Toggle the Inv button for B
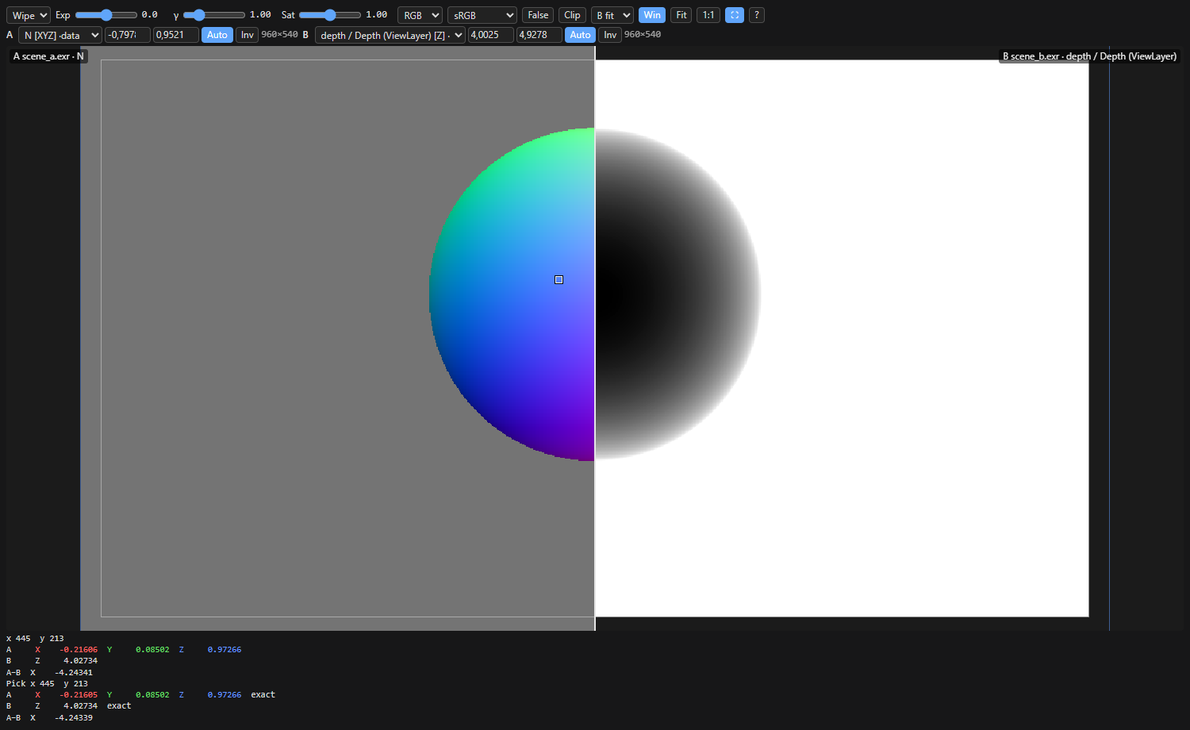 610,35
